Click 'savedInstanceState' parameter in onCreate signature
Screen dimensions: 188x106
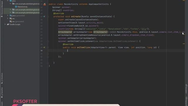[100, 16]
